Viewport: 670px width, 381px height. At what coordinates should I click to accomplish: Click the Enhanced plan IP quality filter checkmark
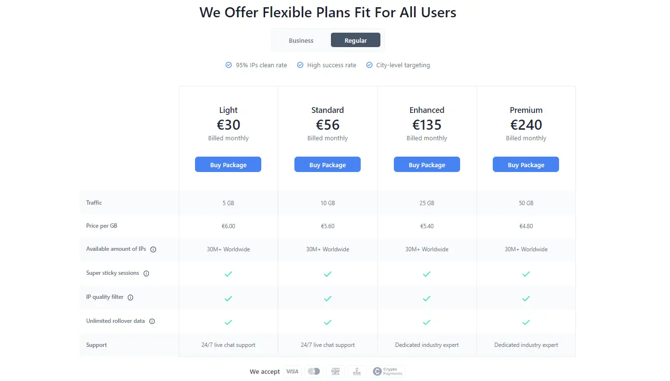[426, 298]
